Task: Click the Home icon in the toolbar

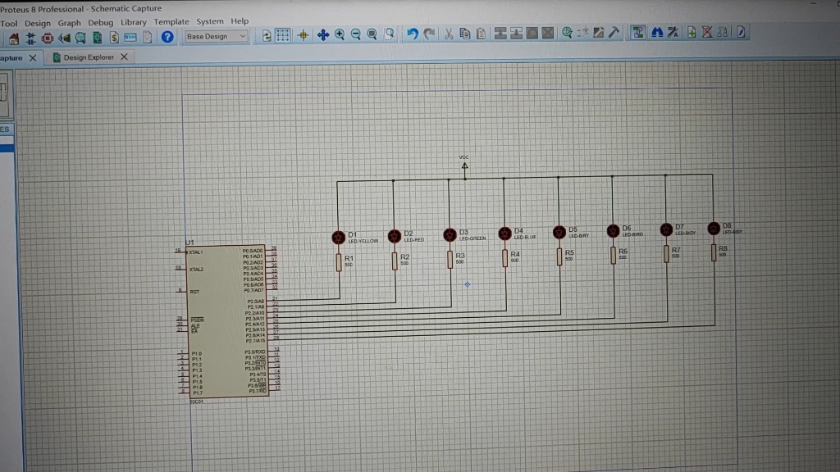Action: click(13, 38)
